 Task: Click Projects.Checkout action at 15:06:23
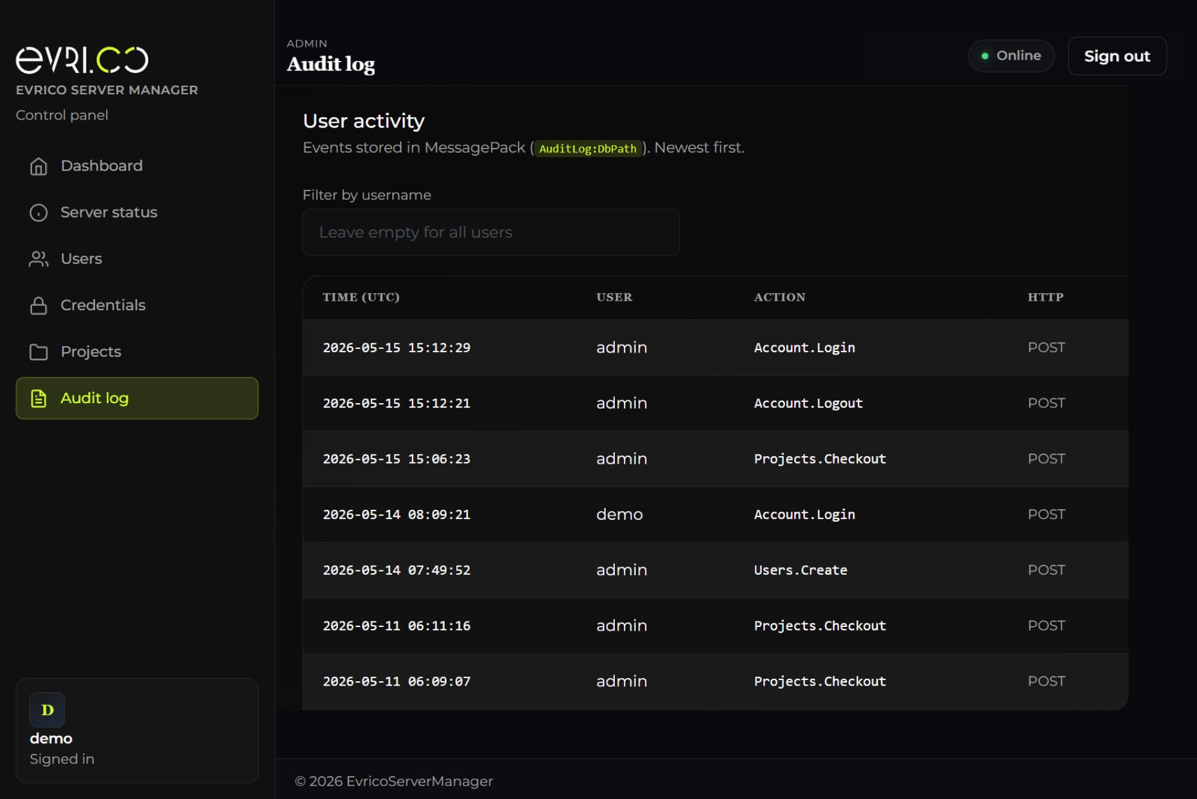820,459
